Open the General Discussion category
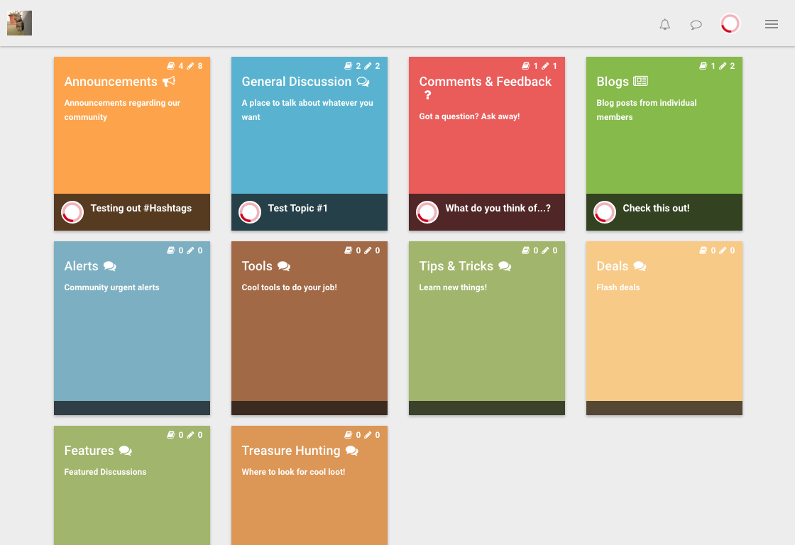This screenshot has width=795, height=545. pos(297,82)
